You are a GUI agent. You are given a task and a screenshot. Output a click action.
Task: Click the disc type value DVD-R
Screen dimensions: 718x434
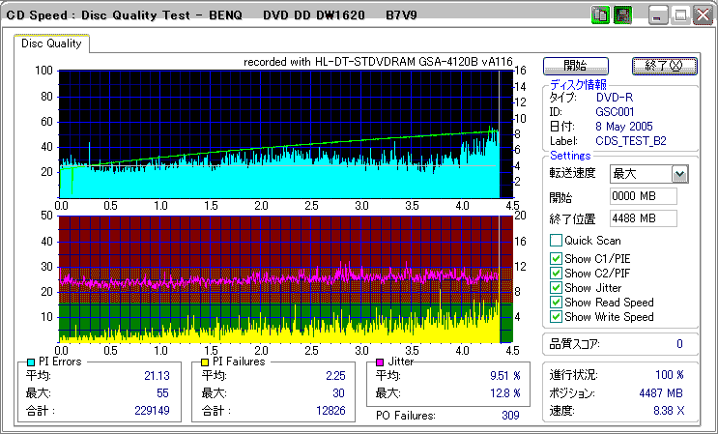tap(615, 97)
